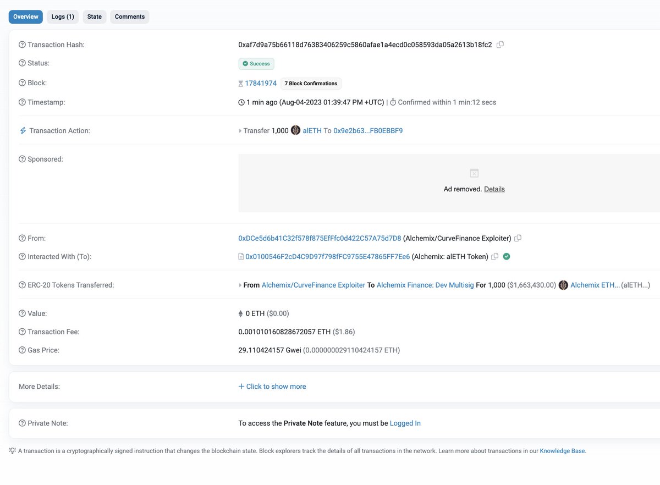Image resolution: width=660 pixels, height=485 pixels.
Task: Click the alETH token logo in Transaction Action
Action: coord(295,130)
